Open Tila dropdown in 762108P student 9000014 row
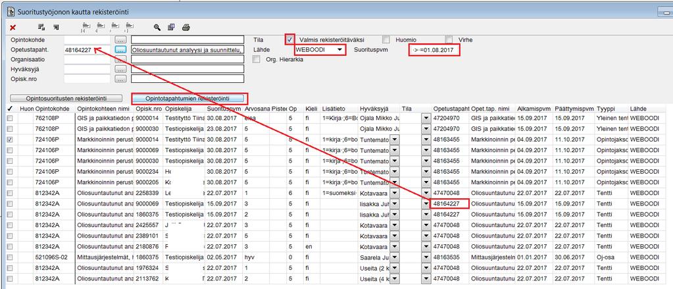The height and width of the screenshot is (289, 673). 426,118
